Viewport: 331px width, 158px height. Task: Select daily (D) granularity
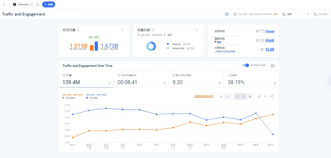click(x=238, y=96)
